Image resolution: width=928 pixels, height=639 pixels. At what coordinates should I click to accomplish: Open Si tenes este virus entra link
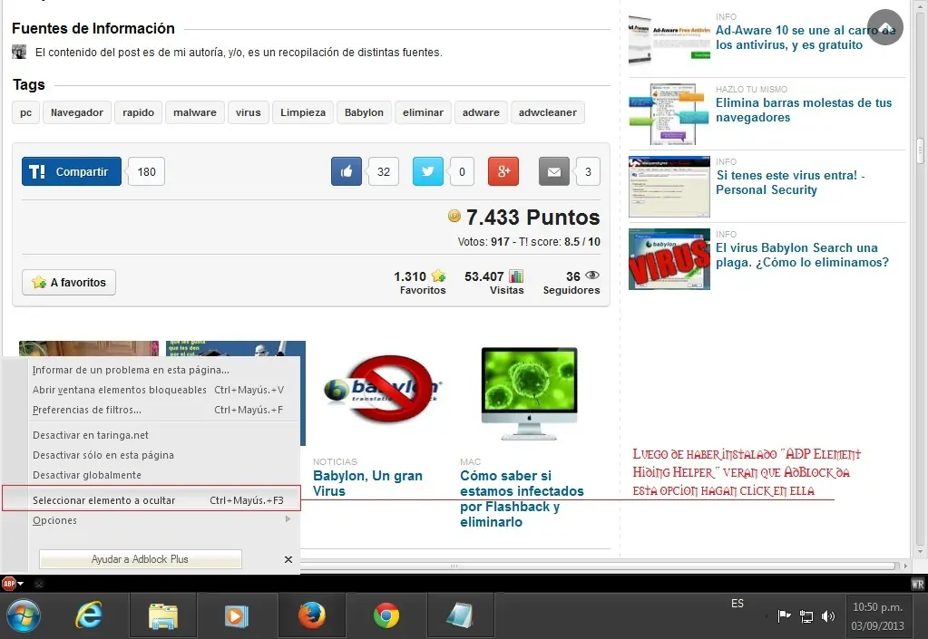tap(790, 183)
